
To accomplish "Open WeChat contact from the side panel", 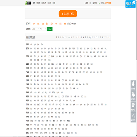I will click(x=133, y=96).
